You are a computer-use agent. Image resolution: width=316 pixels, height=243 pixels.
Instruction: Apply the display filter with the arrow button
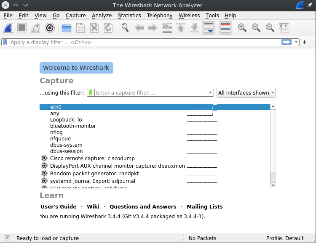[287, 42]
